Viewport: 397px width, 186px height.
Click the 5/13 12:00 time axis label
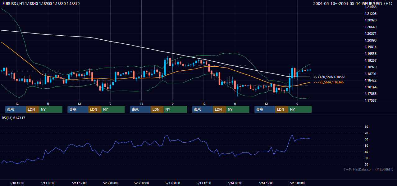pyautogui.click(x=204, y=183)
